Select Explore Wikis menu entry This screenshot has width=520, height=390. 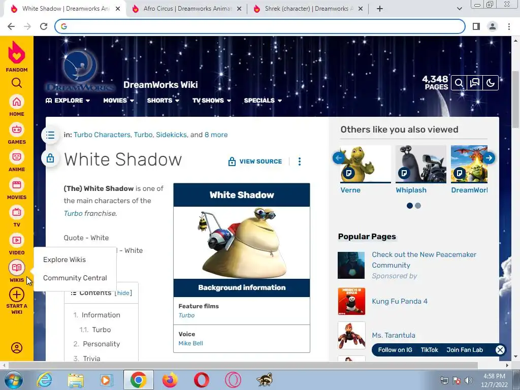[x=64, y=259]
